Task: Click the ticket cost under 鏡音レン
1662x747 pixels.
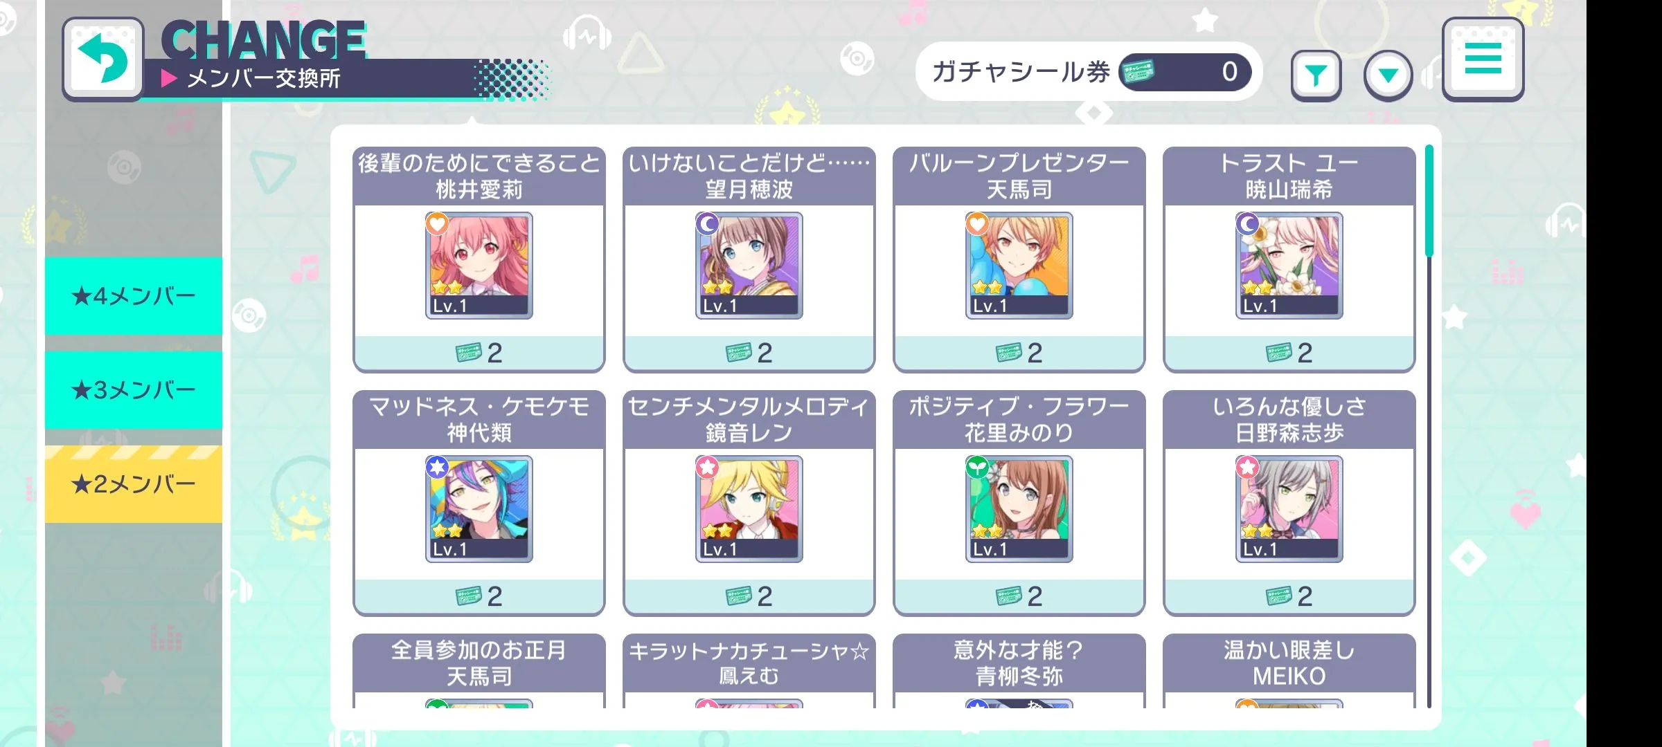Action: (x=749, y=596)
